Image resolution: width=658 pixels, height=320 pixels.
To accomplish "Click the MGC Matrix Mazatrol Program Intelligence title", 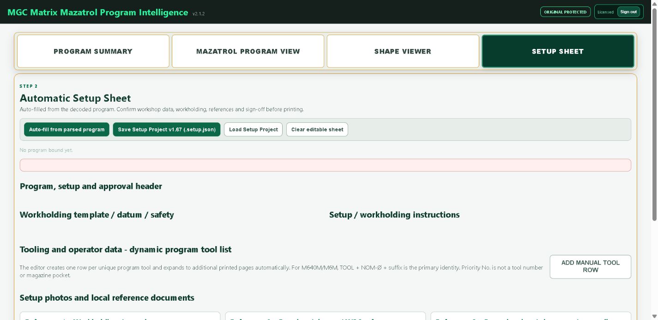I will (98, 12).
